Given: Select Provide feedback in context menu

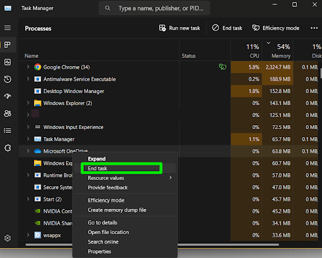Looking at the screenshot, I should [x=125, y=188].
